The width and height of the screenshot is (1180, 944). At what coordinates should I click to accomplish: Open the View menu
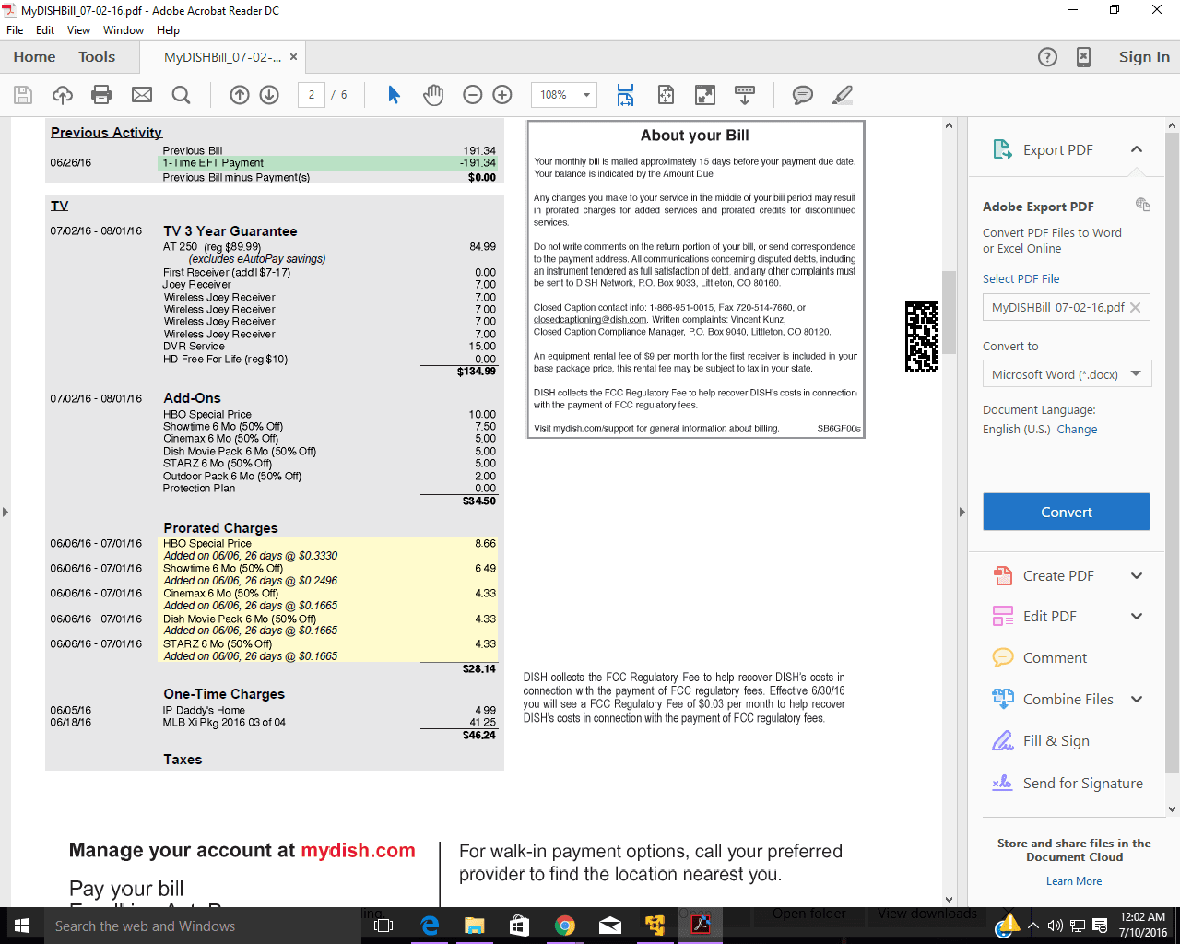click(78, 30)
